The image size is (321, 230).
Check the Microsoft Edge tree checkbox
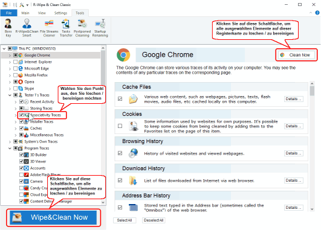pos(15,68)
